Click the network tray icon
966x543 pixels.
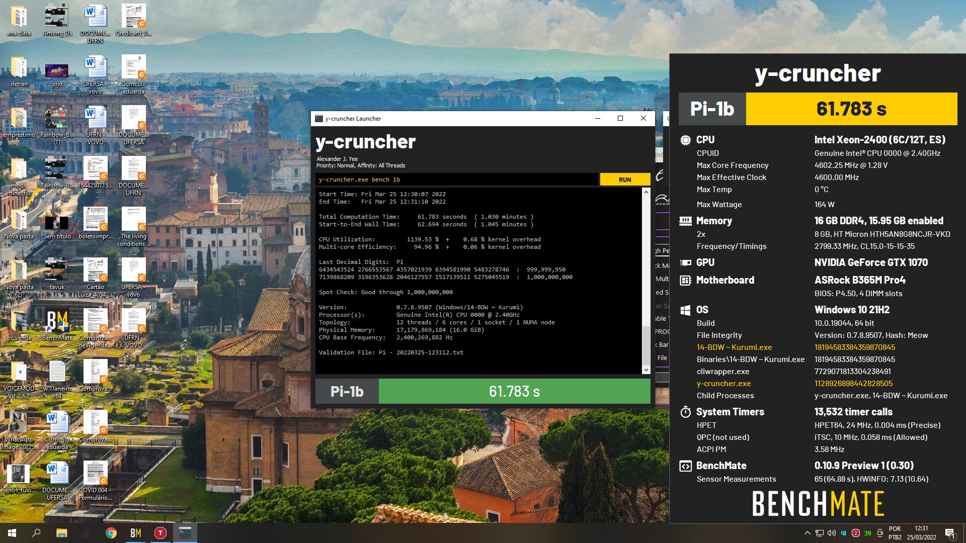[820, 533]
